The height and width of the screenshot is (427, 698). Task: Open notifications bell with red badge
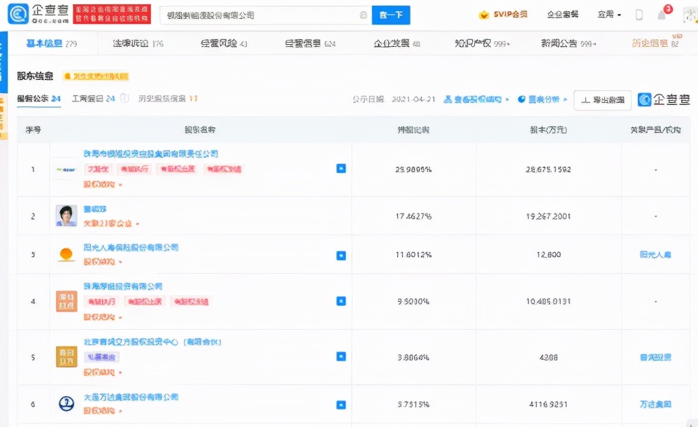663,13
